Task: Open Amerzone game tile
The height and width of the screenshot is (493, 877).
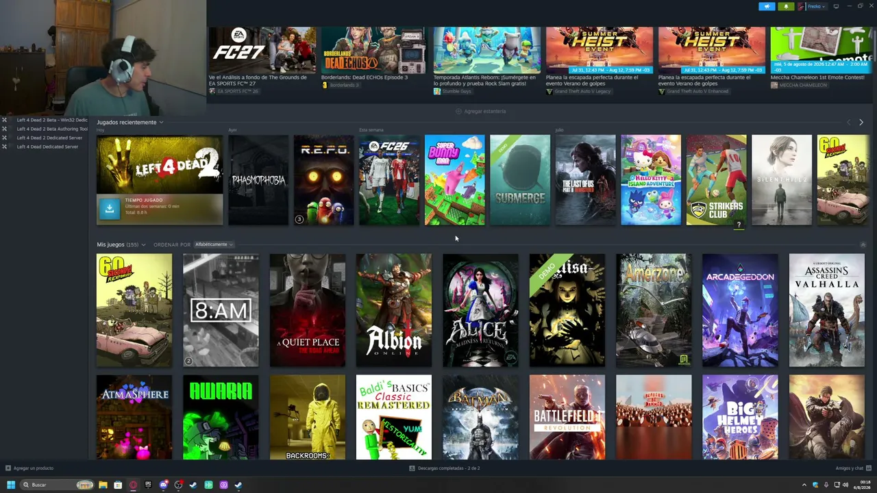Action: (654, 310)
